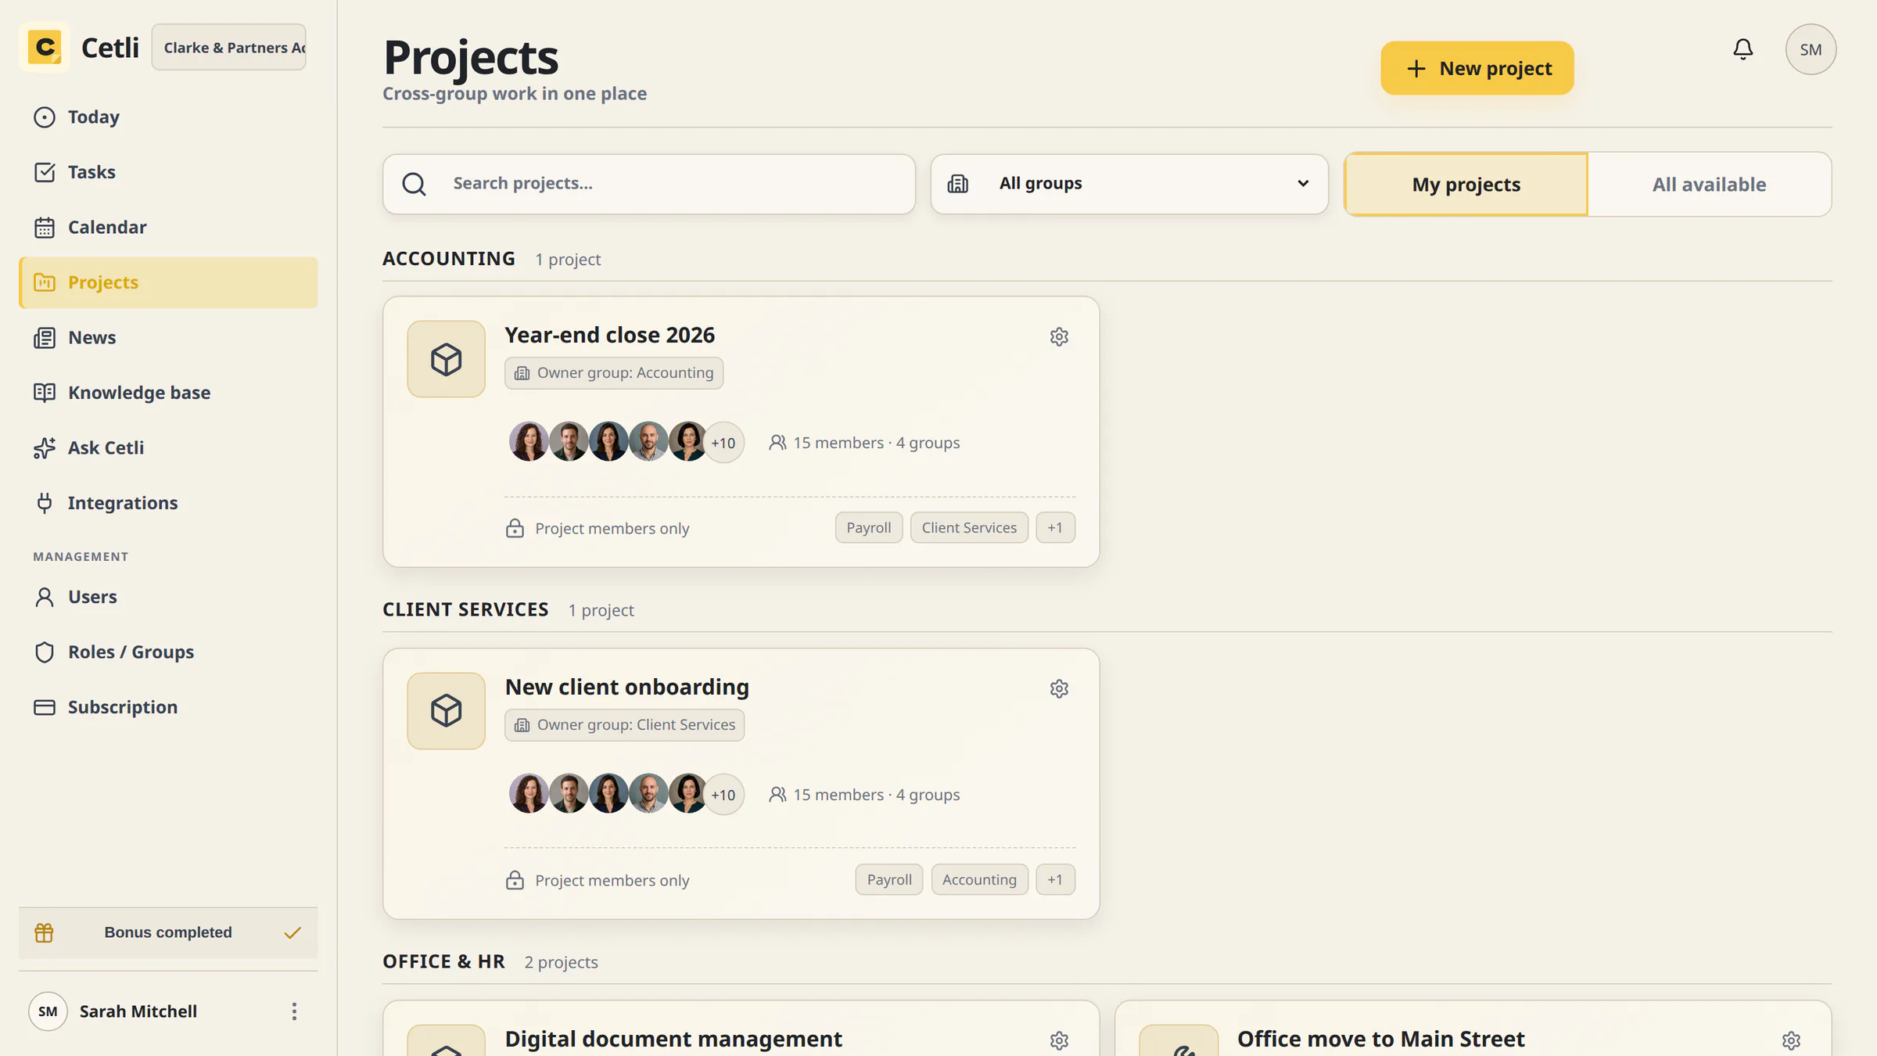Open settings gear for Year-end close 2026
This screenshot has width=1877, height=1056.
click(1059, 336)
